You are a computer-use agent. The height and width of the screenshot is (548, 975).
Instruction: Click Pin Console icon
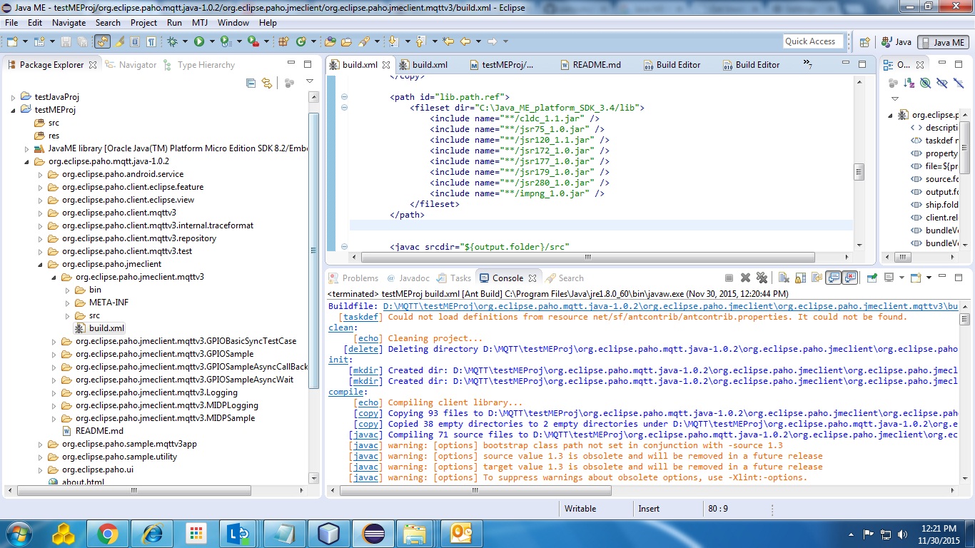tap(872, 278)
